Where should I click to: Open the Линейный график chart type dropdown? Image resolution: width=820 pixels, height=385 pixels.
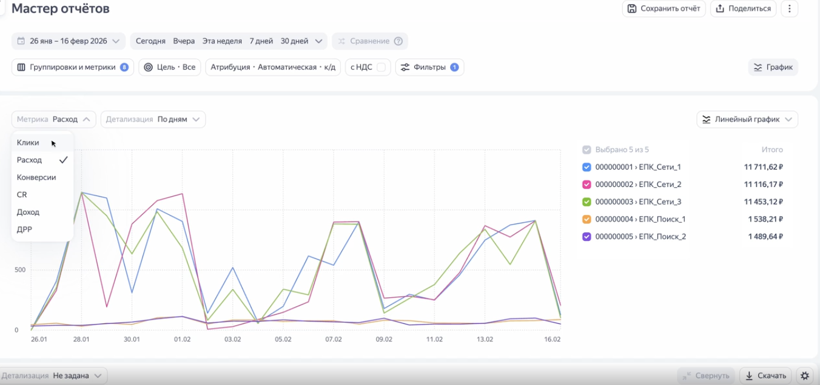click(x=747, y=119)
